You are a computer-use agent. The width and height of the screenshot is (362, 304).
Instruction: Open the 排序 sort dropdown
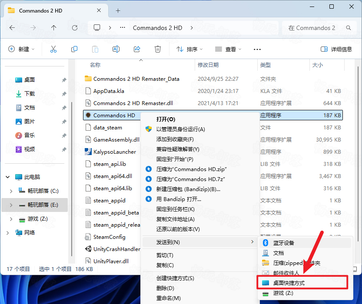[189, 49]
